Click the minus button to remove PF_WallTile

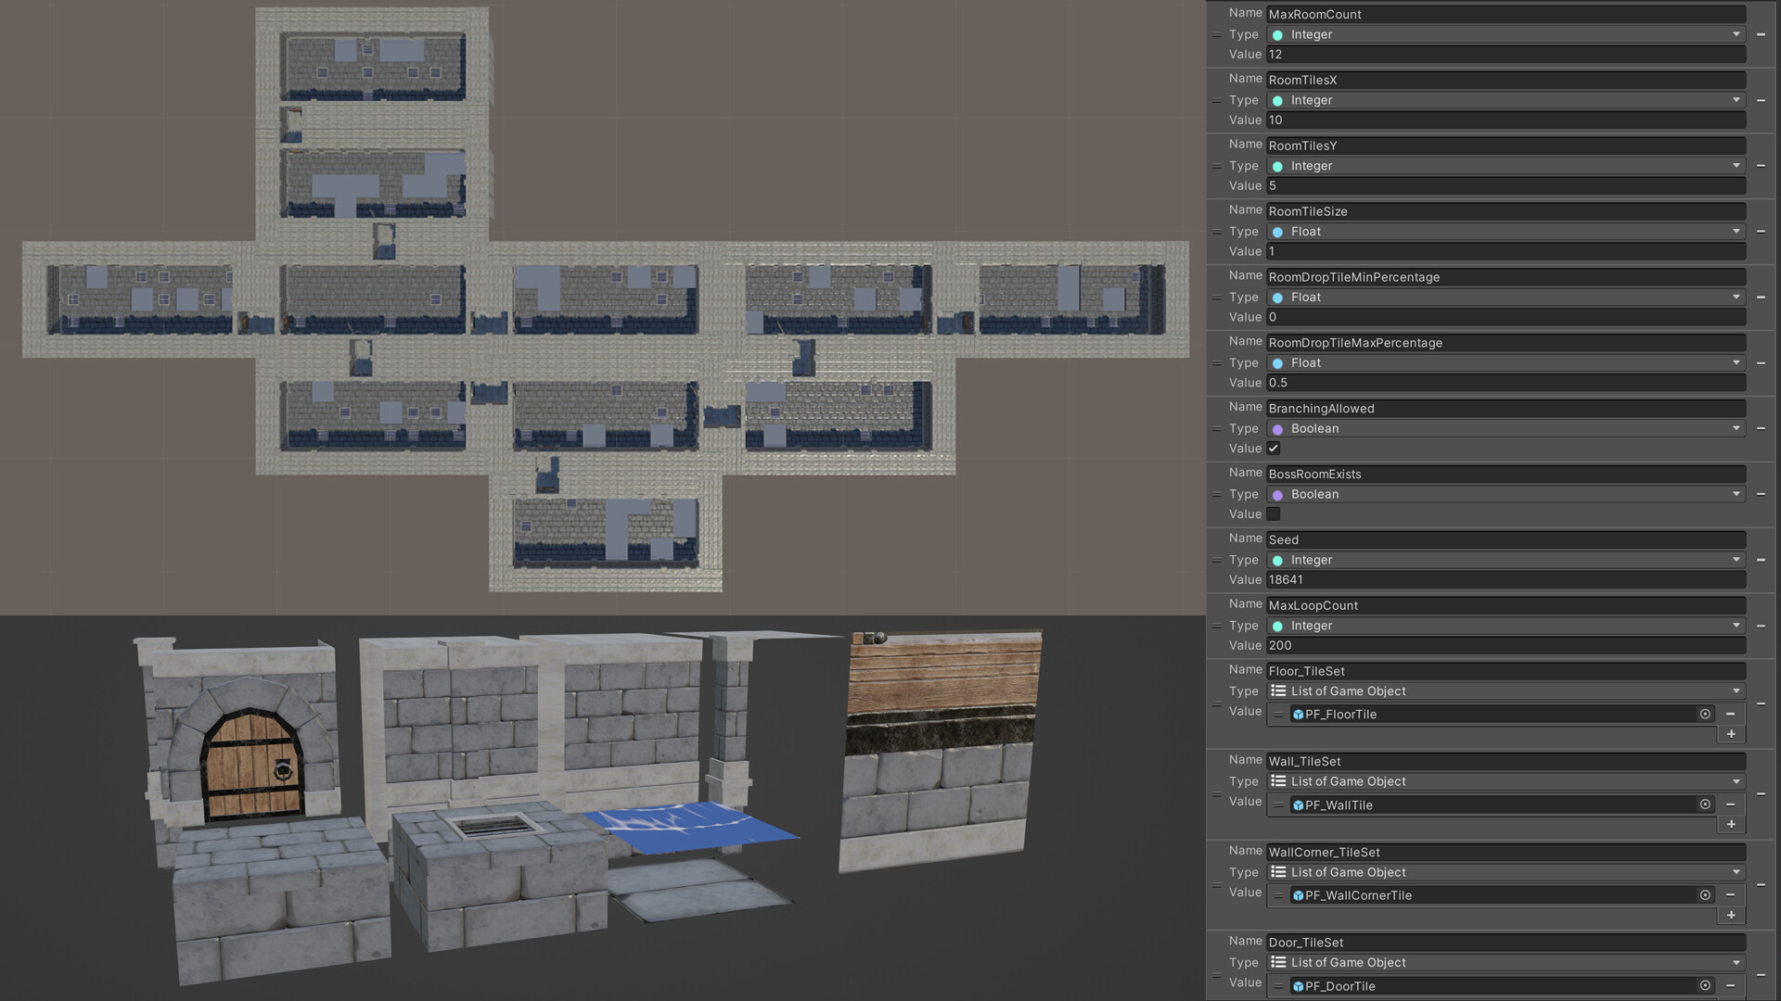[1731, 805]
